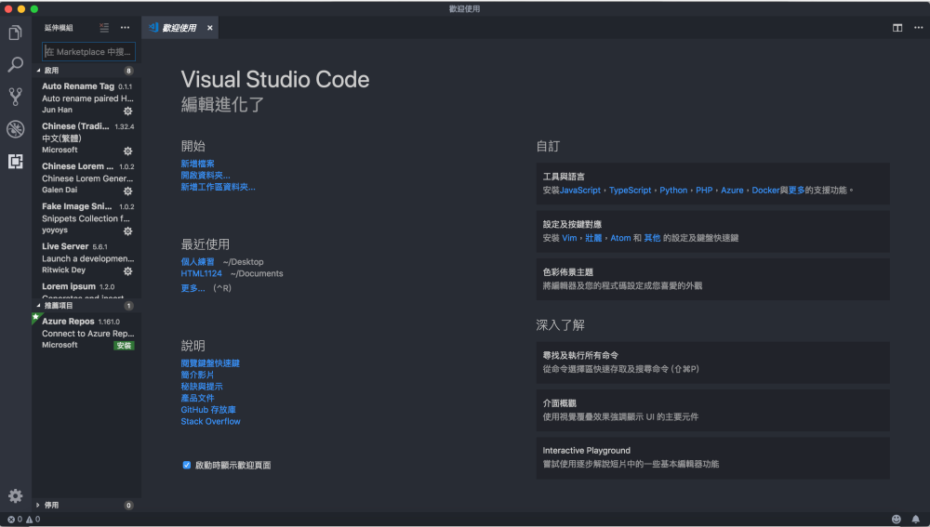
Task: Click the 其他 keymaps link
Action: (652, 238)
